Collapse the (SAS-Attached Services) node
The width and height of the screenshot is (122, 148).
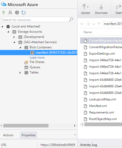(14, 42)
